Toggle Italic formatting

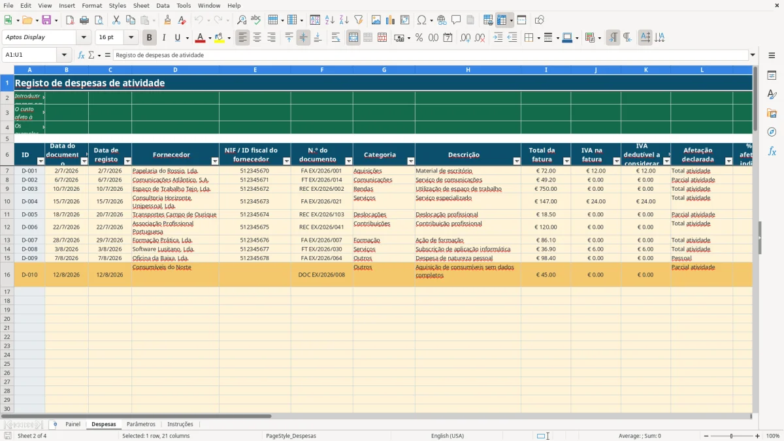tap(163, 38)
